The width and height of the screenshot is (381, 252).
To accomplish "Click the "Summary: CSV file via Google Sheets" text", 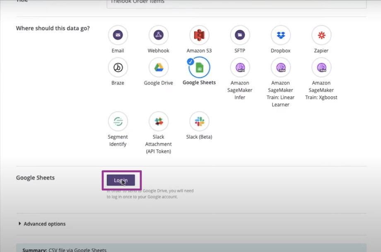I will (x=64, y=250).
